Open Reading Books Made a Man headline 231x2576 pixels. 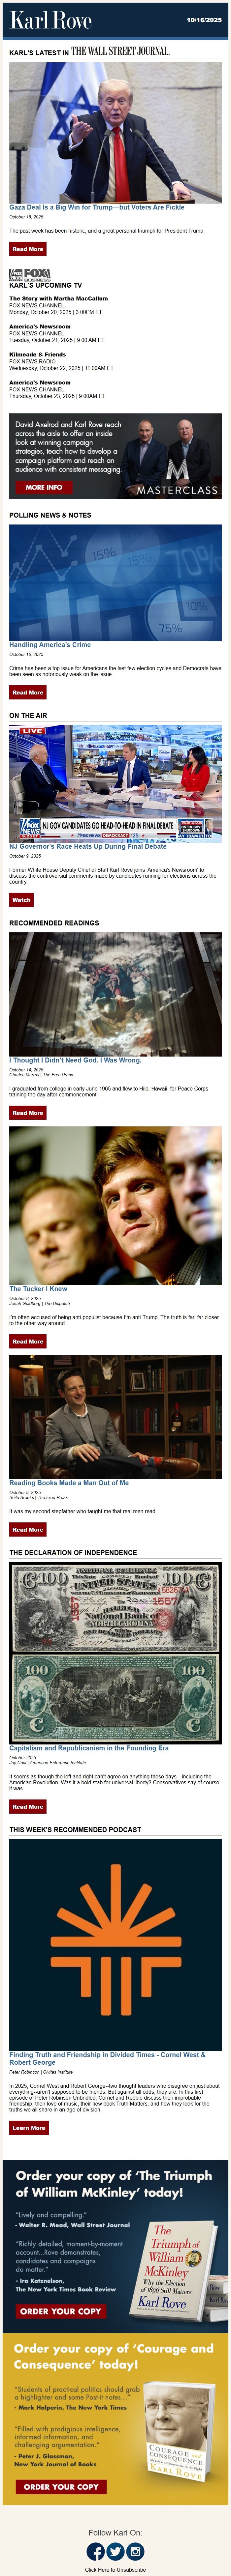coord(69,1483)
